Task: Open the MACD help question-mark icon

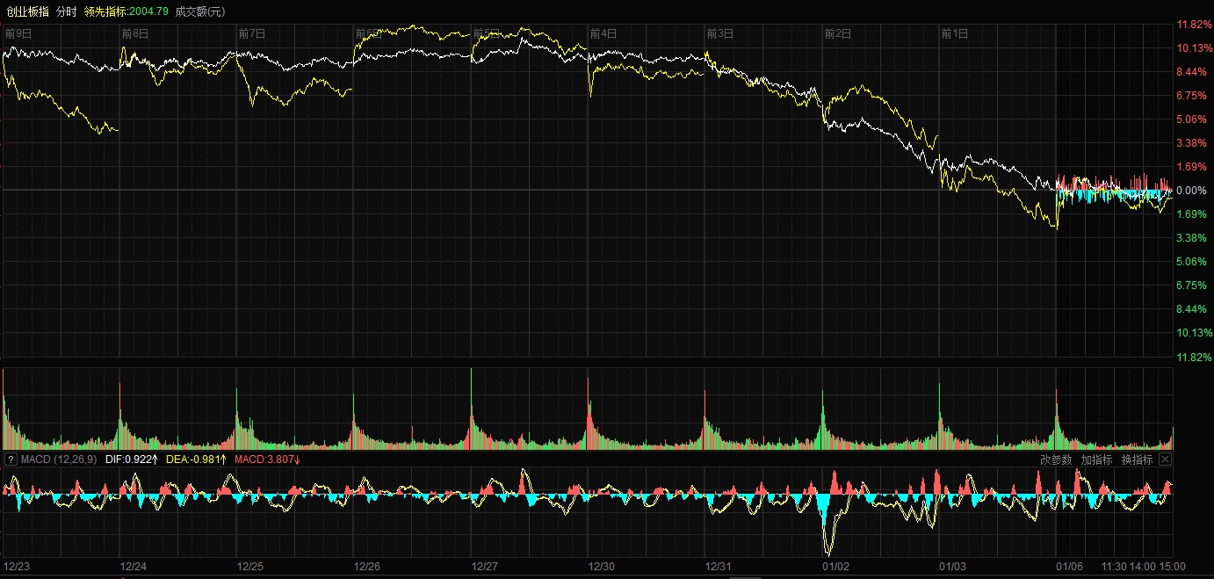Action: point(11,460)
